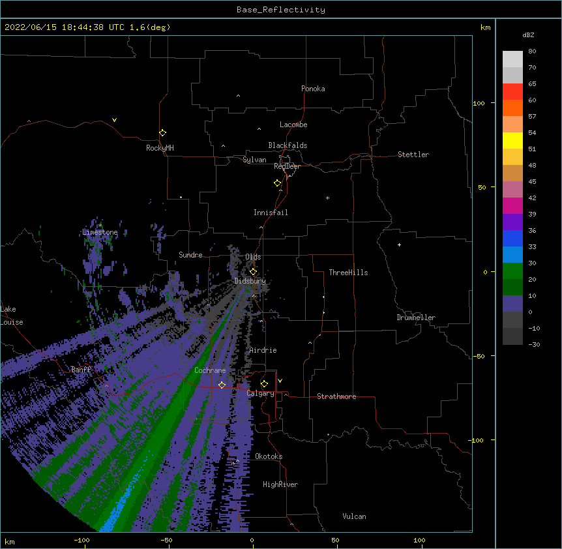
Task: Select the RedDeer city label
Action: [x=287, y=166]
